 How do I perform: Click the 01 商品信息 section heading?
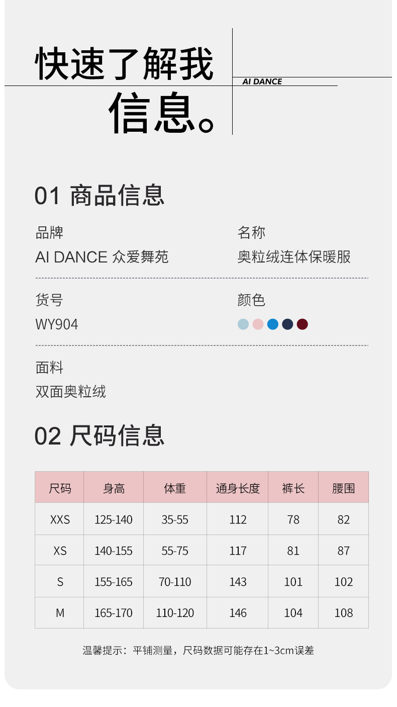click(x=100, y=196)
